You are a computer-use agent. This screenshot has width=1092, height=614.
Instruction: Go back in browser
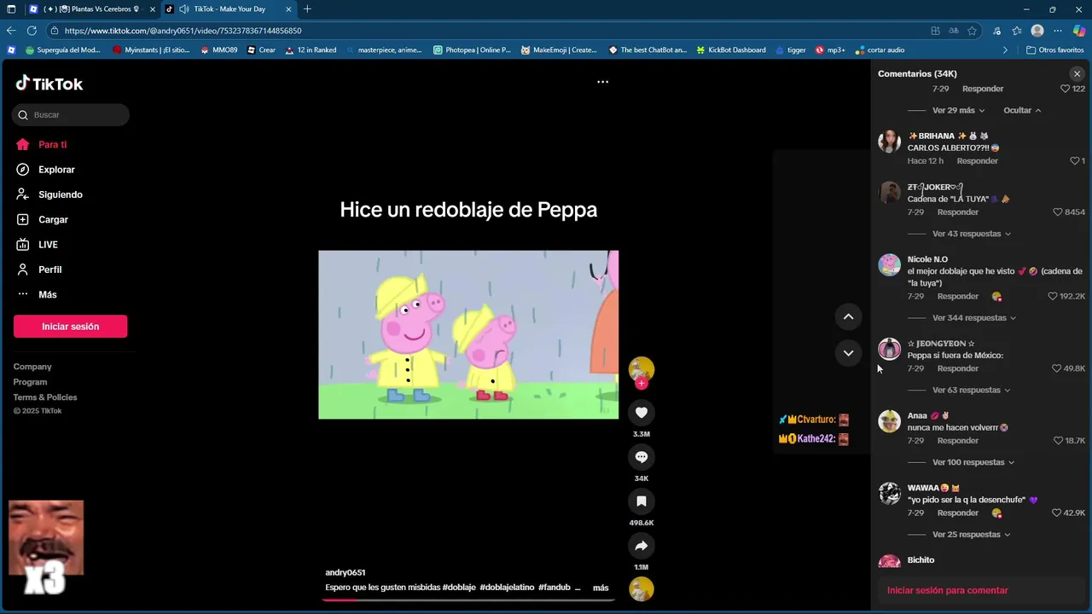(x=11, y=31)
